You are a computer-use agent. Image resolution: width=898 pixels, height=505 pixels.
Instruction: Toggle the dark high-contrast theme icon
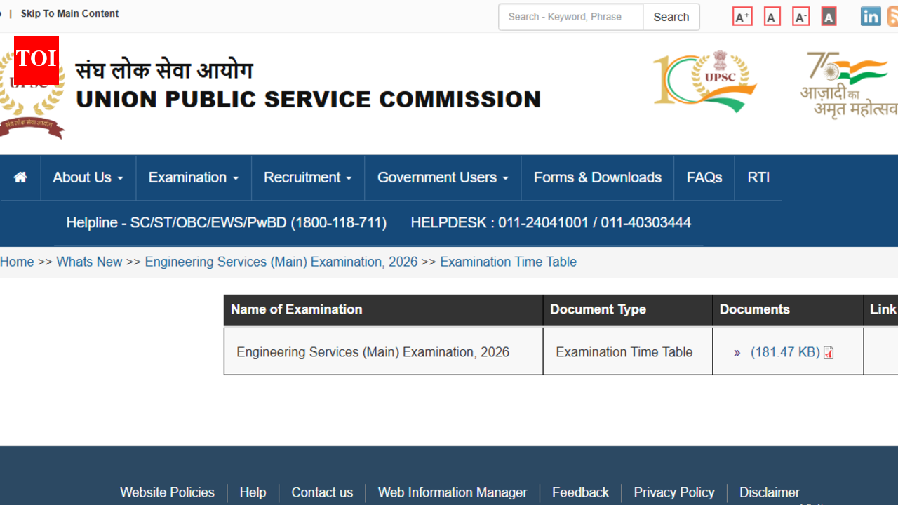tap(829, 16)
